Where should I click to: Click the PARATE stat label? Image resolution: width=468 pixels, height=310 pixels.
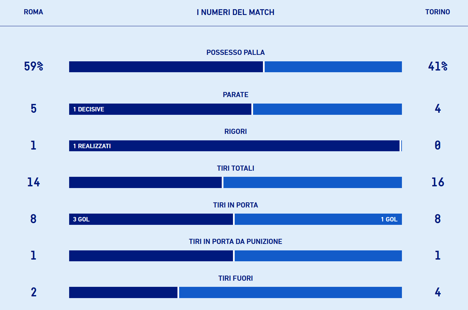[x=235, y=95]
